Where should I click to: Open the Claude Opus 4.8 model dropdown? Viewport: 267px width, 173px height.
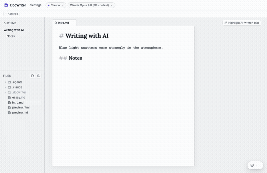tap(91, 5)
